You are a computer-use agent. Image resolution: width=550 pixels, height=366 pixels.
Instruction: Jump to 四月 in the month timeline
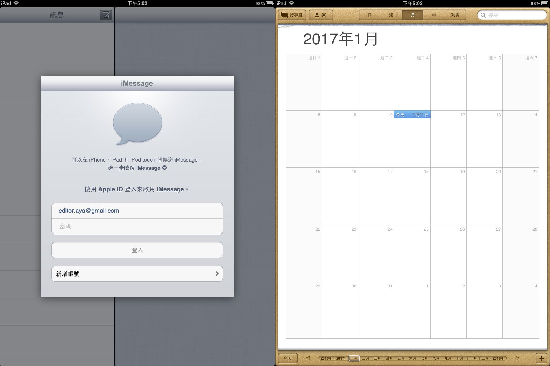(389, 358)
